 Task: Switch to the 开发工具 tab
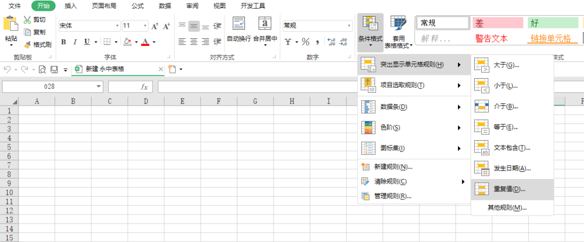(253, 6)
